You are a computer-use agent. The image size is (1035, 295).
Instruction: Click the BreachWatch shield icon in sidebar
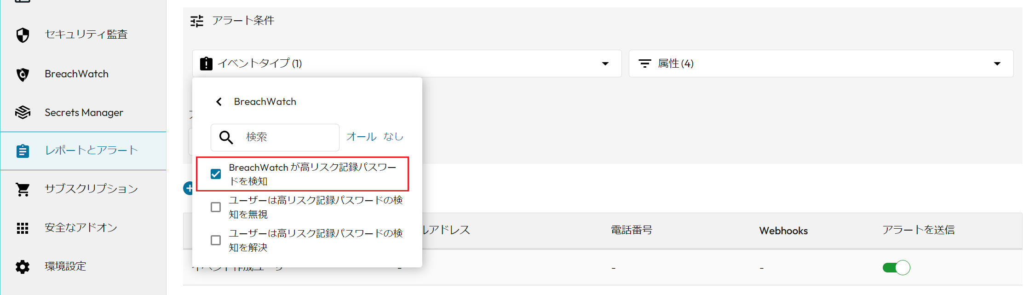point(23,74)
